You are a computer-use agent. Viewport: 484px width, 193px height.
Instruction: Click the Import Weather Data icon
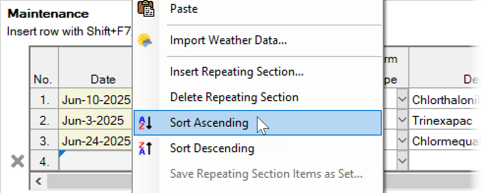point(144,40)
